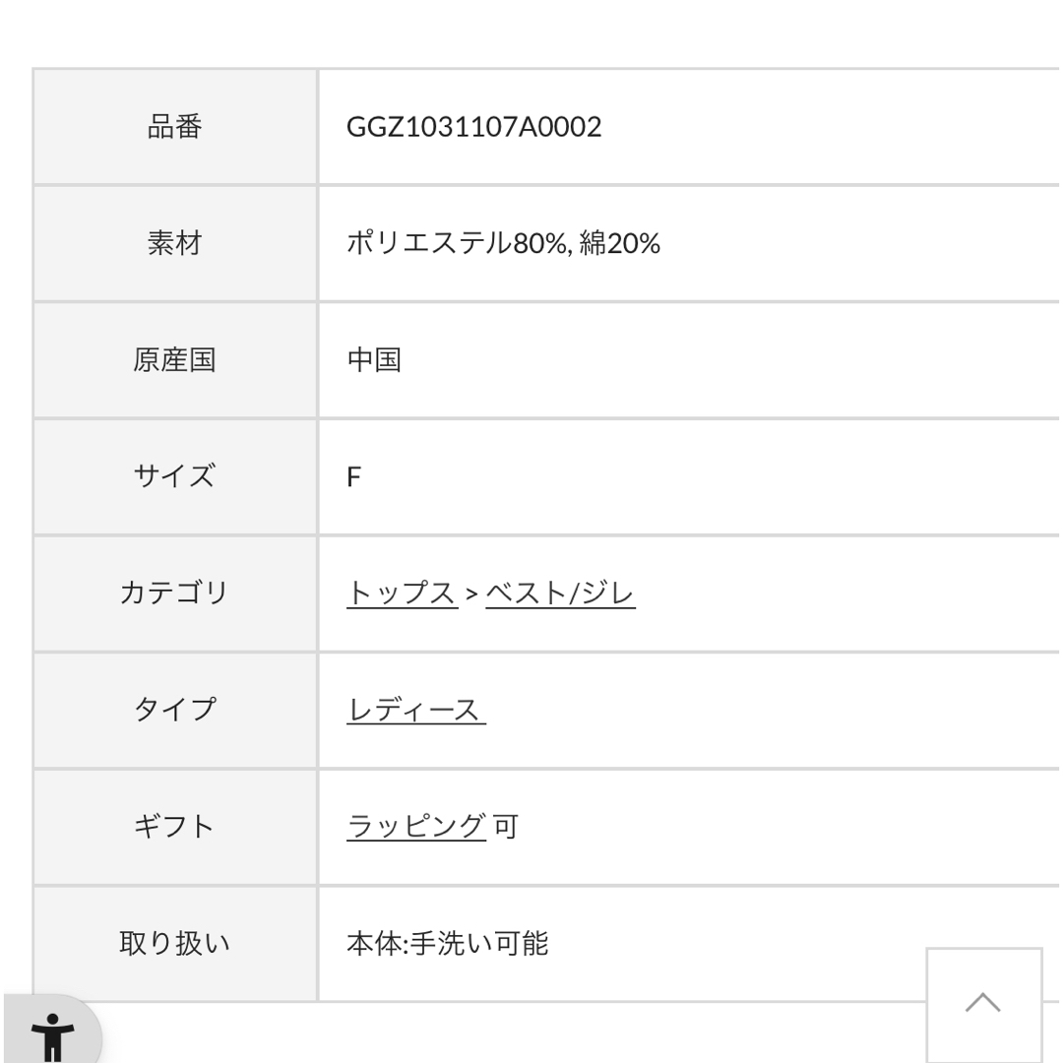Click the 取り扱い header cell
This screenshot has height=1063, width=1063.
(x=175, y=943)
